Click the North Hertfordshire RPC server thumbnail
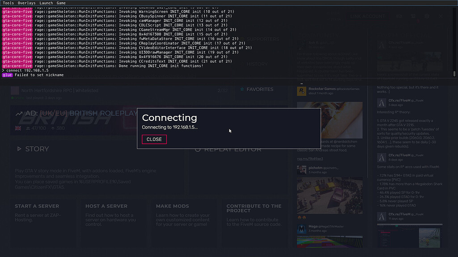 15,90
